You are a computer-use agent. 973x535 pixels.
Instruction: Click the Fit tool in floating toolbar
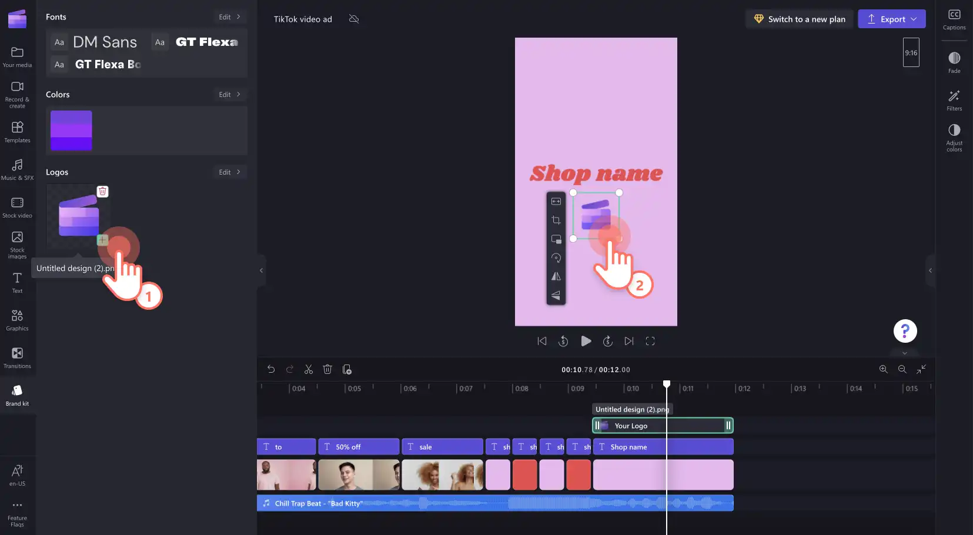coord(556,202)
